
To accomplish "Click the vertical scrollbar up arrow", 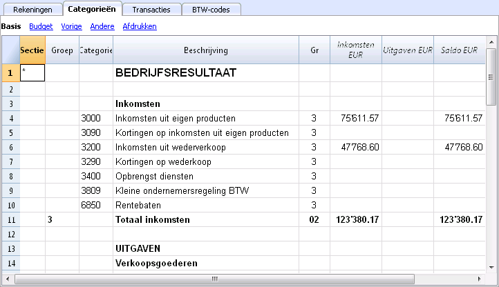I will tap(491, 42).
